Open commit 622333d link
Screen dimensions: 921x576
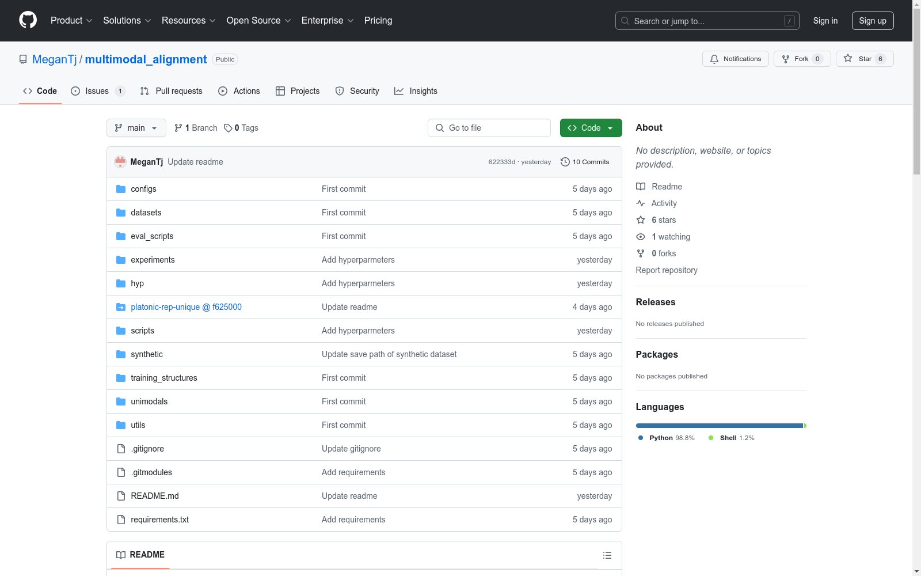(502, 162)
